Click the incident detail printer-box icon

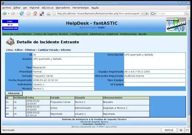[x=10, y=42]
